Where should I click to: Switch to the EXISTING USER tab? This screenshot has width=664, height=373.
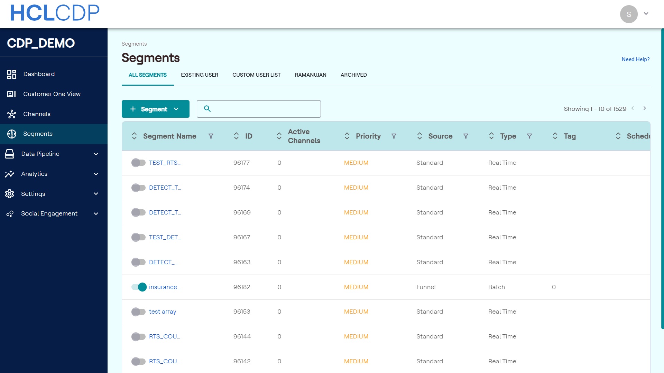pyautogui.click(x=200, y=75)
